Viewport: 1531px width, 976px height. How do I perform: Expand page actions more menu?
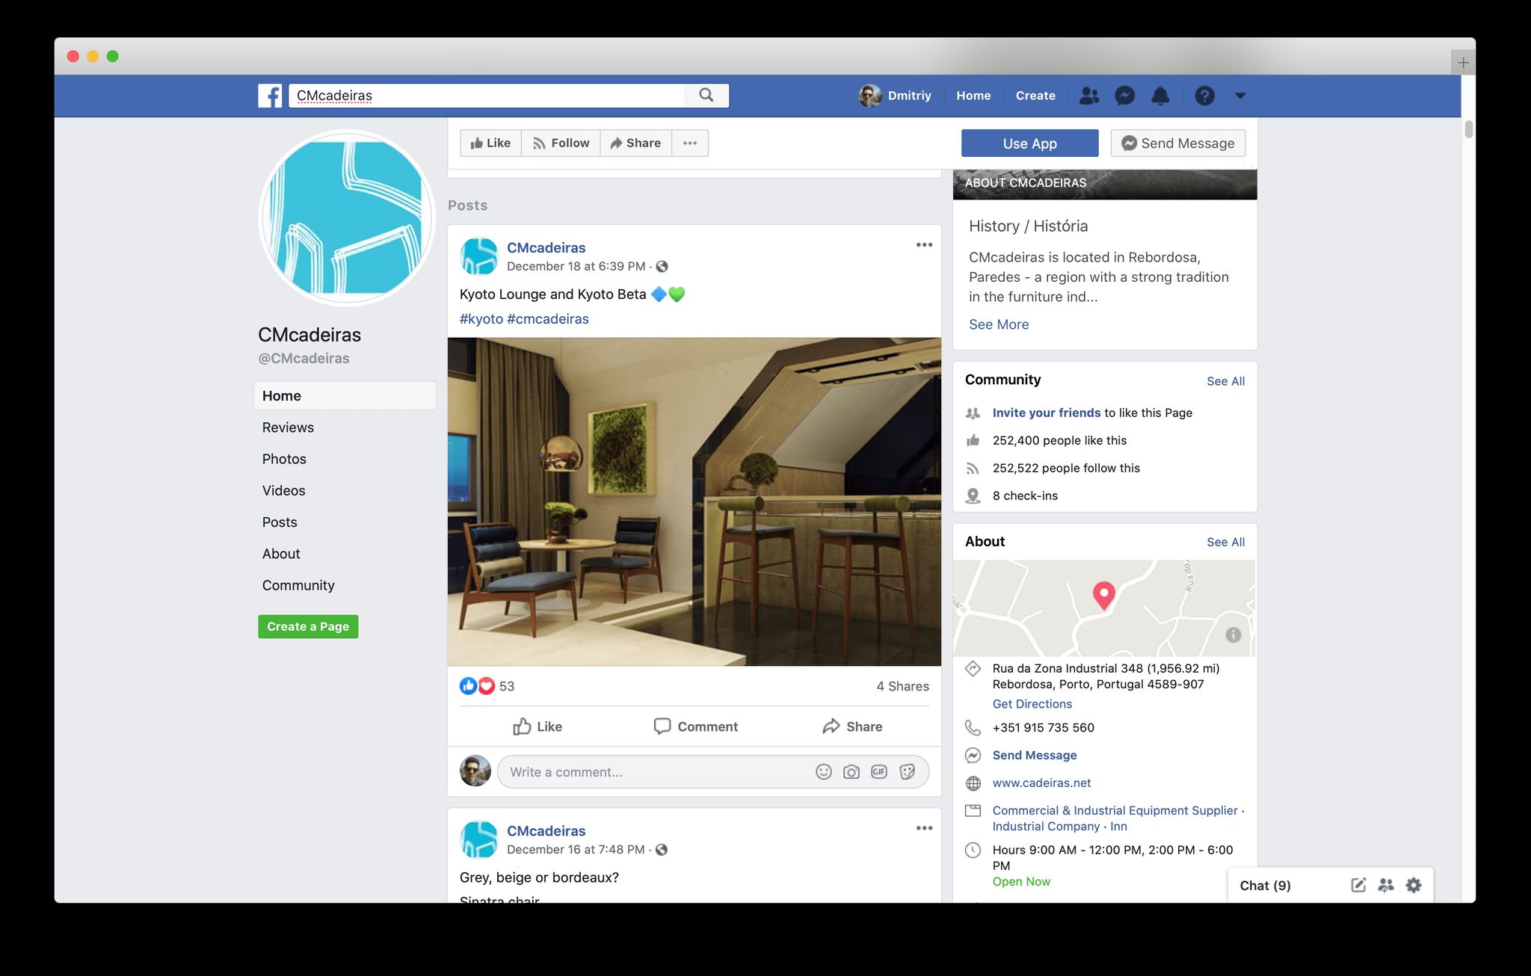point(690,143)
